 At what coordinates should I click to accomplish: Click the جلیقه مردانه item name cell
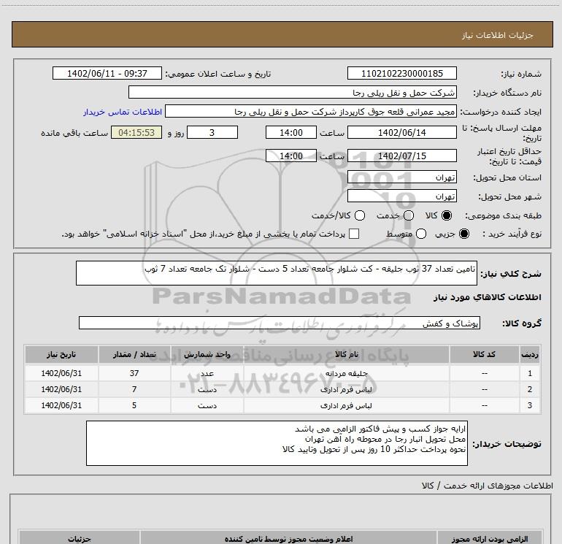pyautogui.click(x=346, y=373)
